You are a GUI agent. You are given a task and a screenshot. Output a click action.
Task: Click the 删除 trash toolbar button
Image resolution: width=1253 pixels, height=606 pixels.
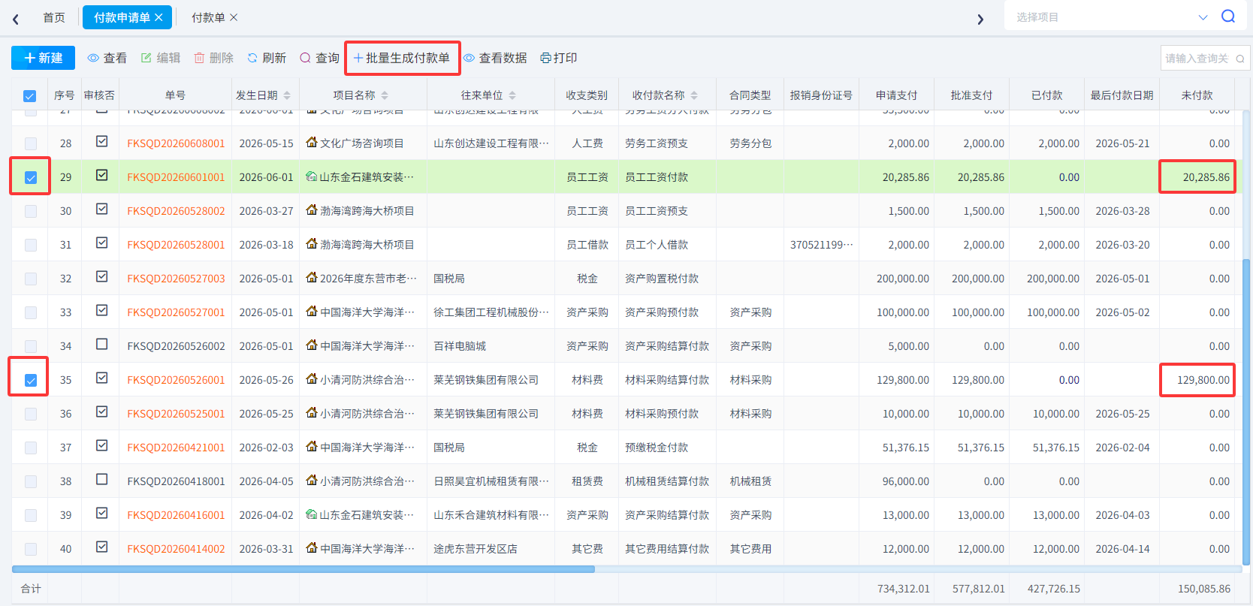[213, 58]
